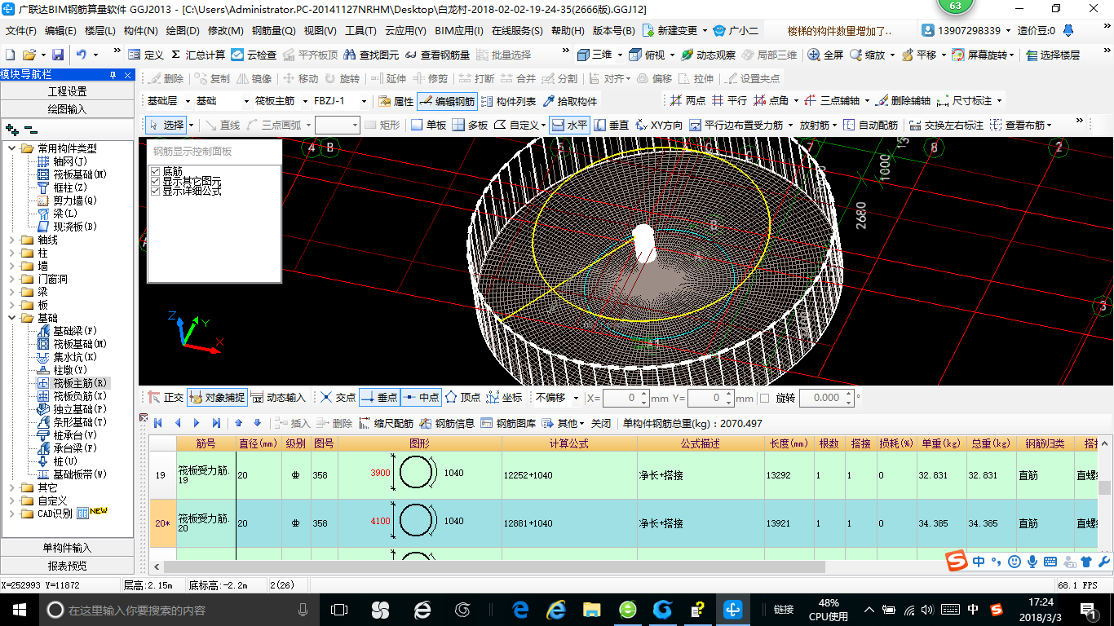Select 集水坑(K) in navigation tree
Screen dimensions: 1114x626
point(74,357)
